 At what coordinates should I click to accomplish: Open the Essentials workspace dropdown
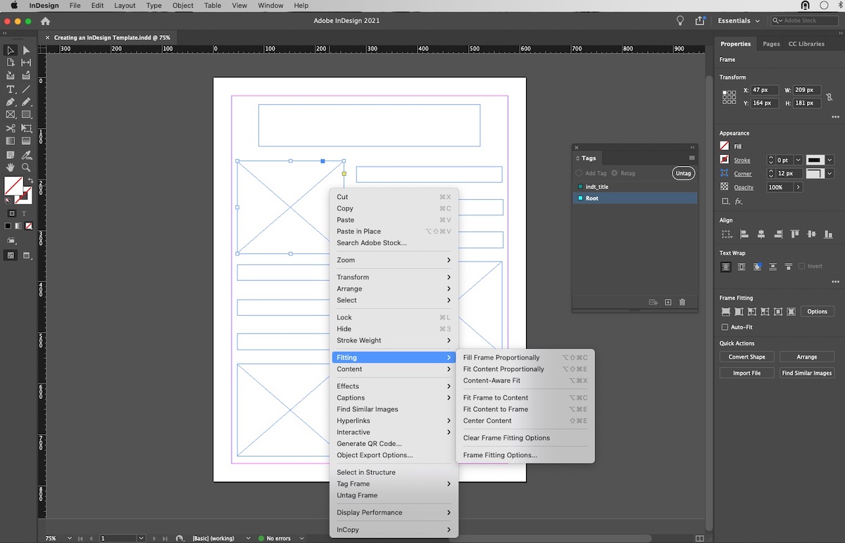739,20
